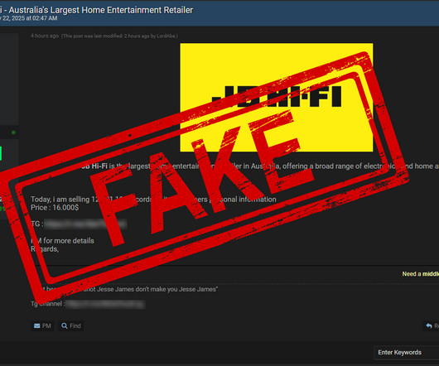The image size is (439, 366).
Task: Click the thread title about Home Entertainment Retailer
Action: 96,11
